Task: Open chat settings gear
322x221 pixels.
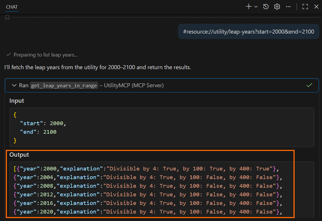Action: (x=277, y=7)
